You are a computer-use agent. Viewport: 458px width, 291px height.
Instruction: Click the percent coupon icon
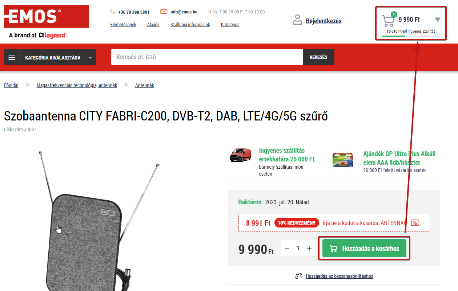click(x=415, y=223)
